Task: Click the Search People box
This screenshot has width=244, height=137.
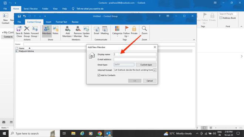Action: click(x=228, y=14)
